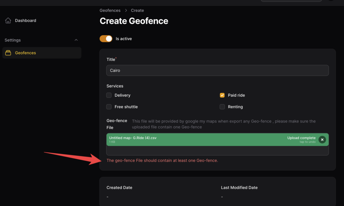Click the Is active label text

click(124, 39)
